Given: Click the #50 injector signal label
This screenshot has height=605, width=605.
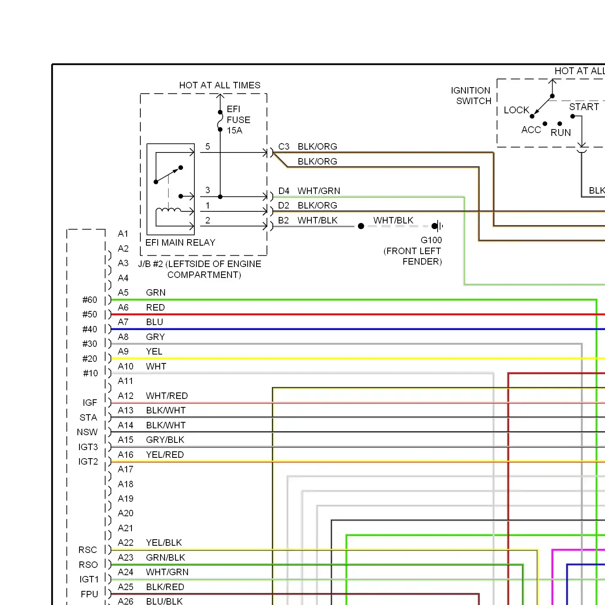Looking at the screenshot, I should point(90,314).
